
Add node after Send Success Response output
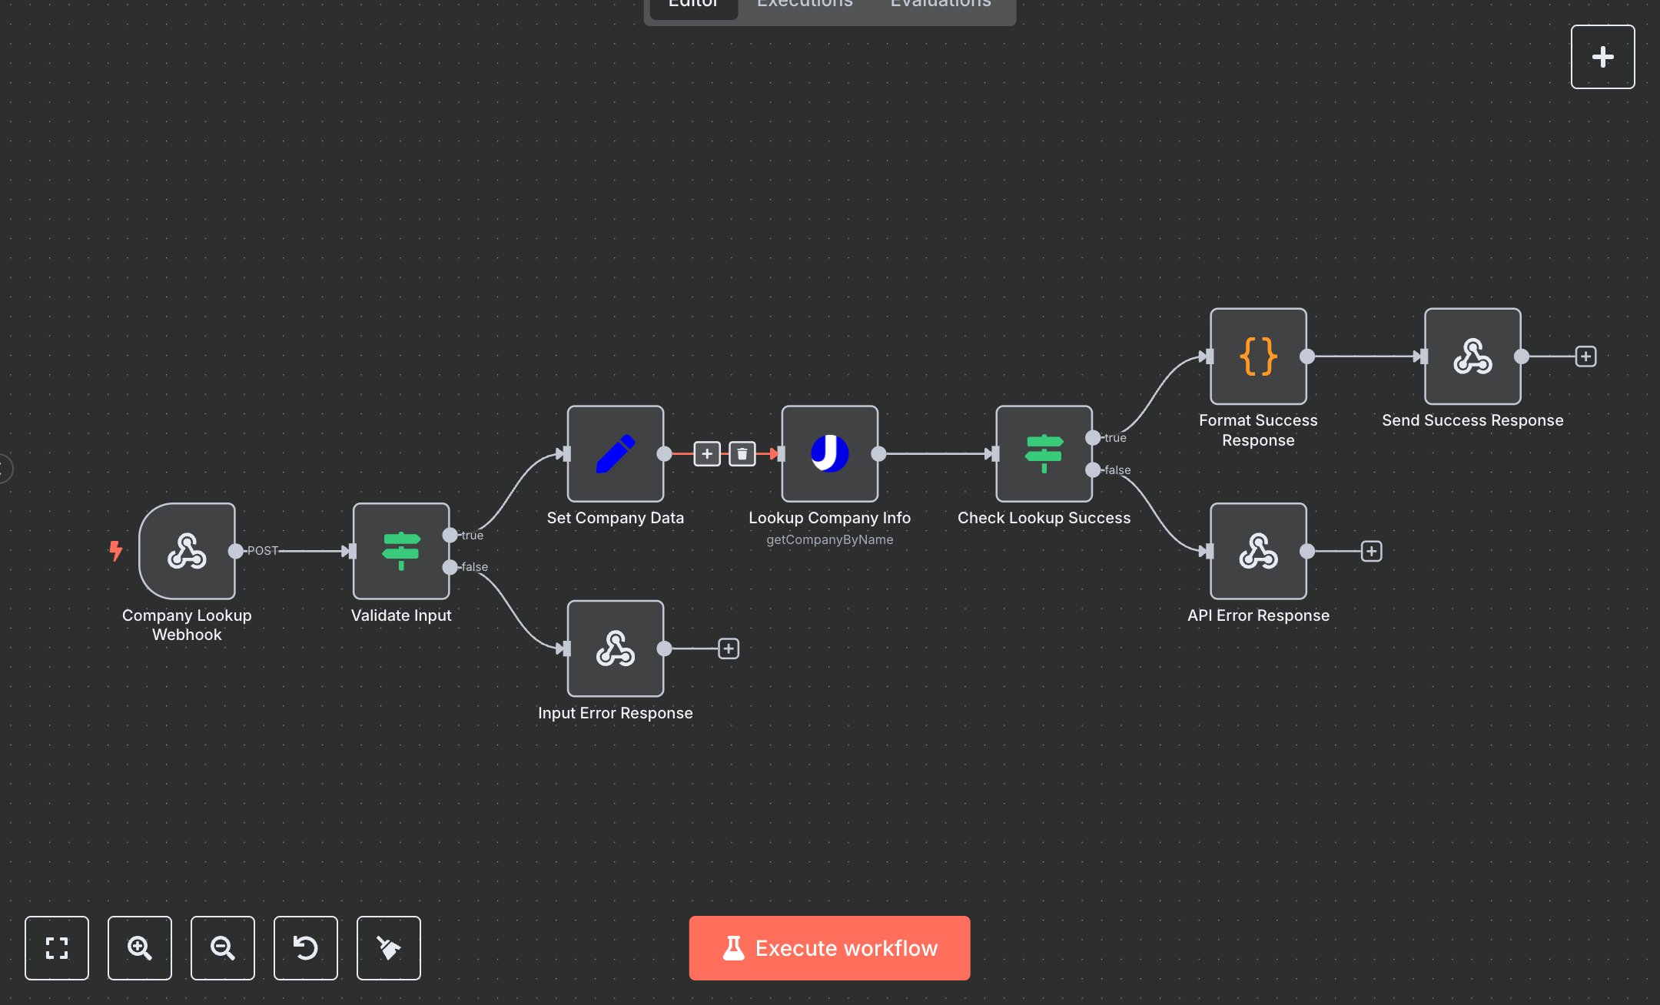1585,356
